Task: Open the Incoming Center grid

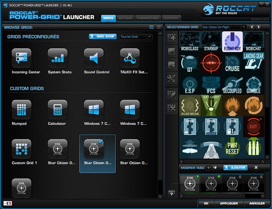Action: [21, 58]
